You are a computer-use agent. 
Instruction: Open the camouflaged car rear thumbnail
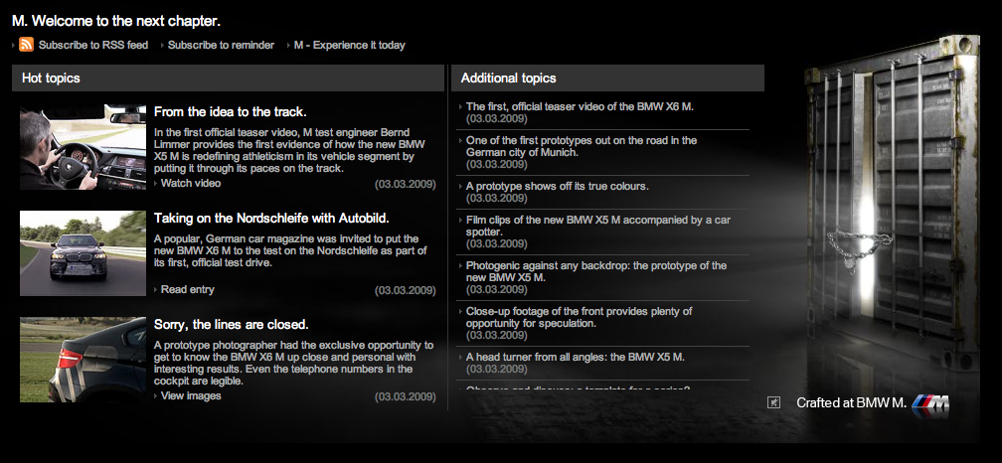[x=83, y=360]
